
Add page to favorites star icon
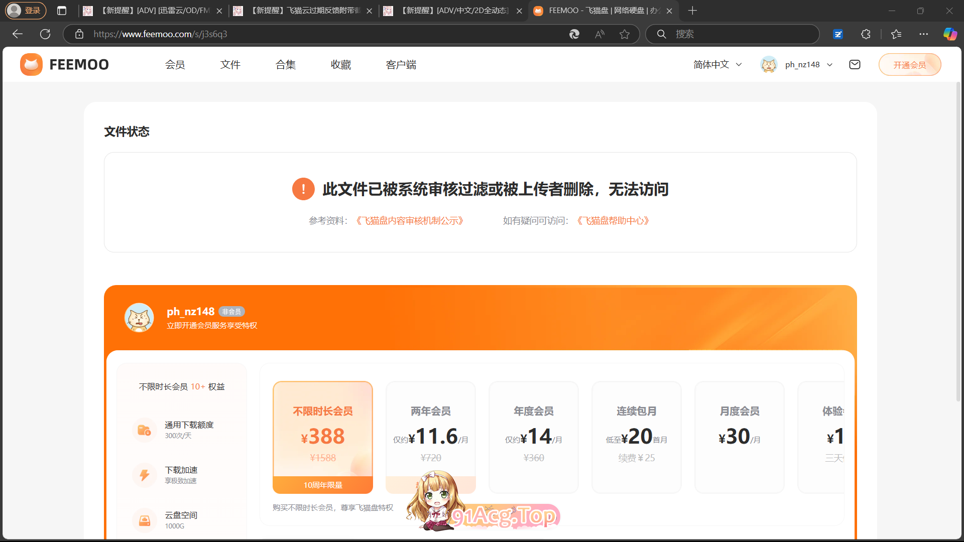624,34
